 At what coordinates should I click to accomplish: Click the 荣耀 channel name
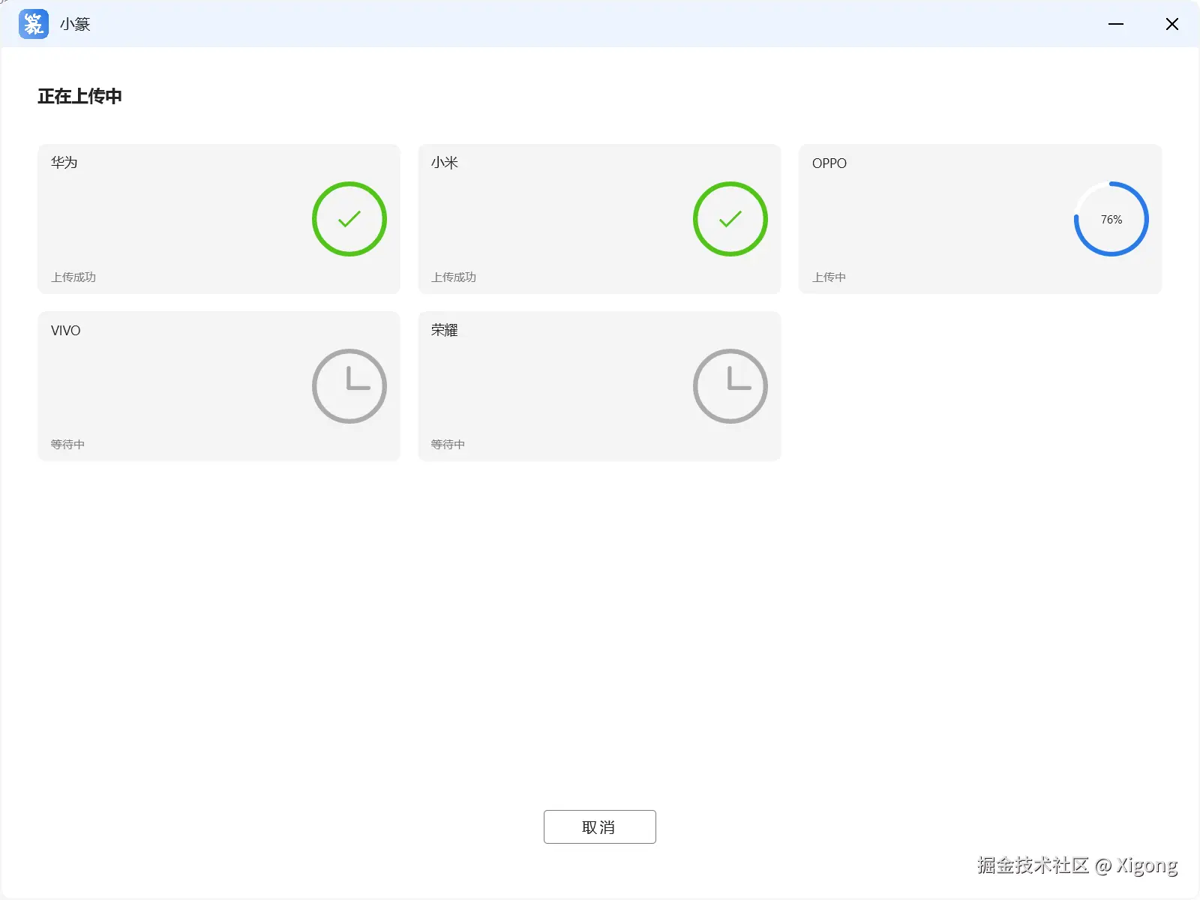click(445, 330)
